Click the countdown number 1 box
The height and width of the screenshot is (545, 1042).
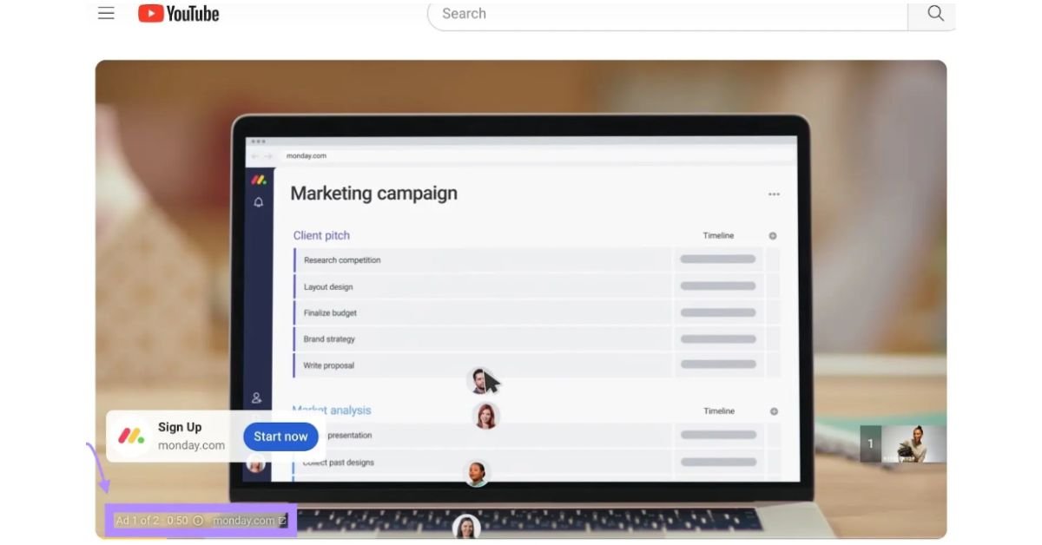(x=871, y=443)
